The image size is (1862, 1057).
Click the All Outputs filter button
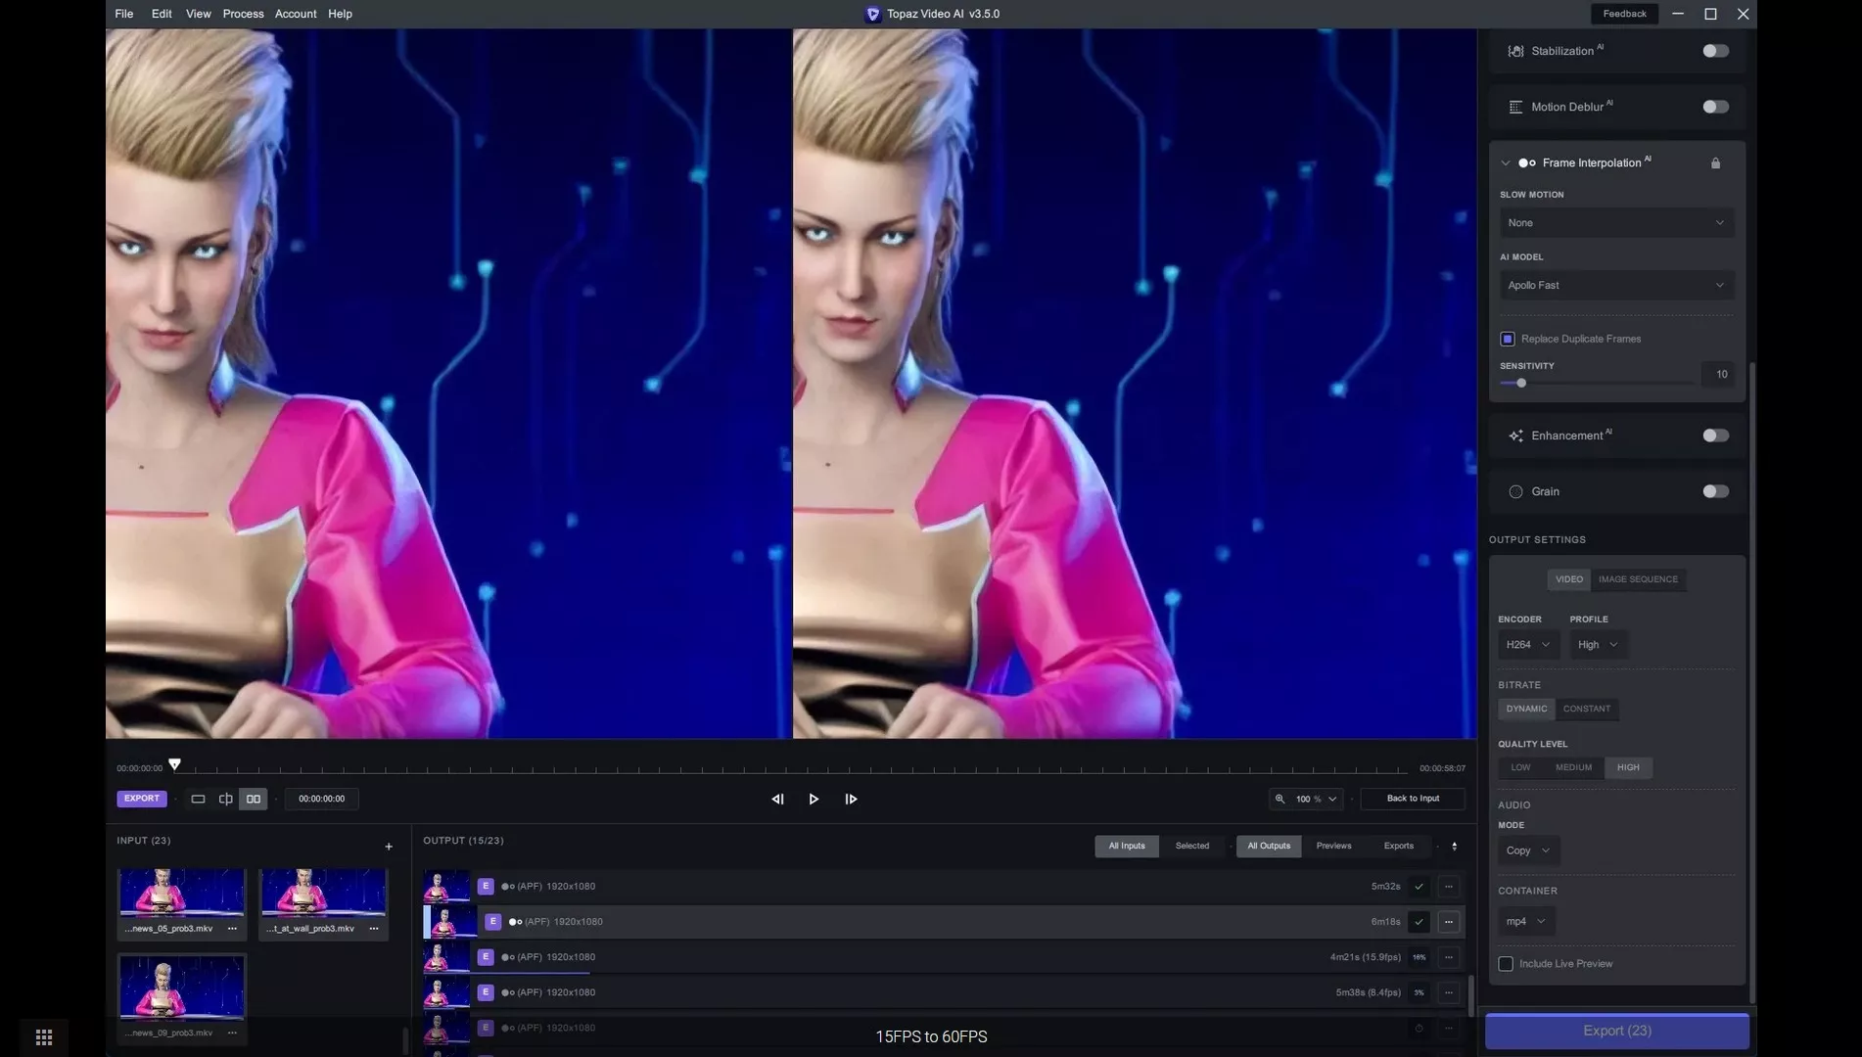tap(1269, 846)
